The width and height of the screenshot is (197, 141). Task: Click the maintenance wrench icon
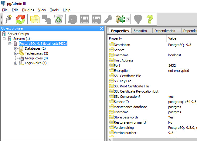[108, 19]
